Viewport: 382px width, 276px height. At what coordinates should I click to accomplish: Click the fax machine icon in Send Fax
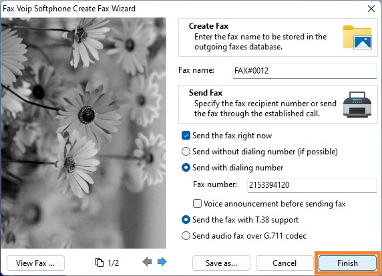pos(357,104)
